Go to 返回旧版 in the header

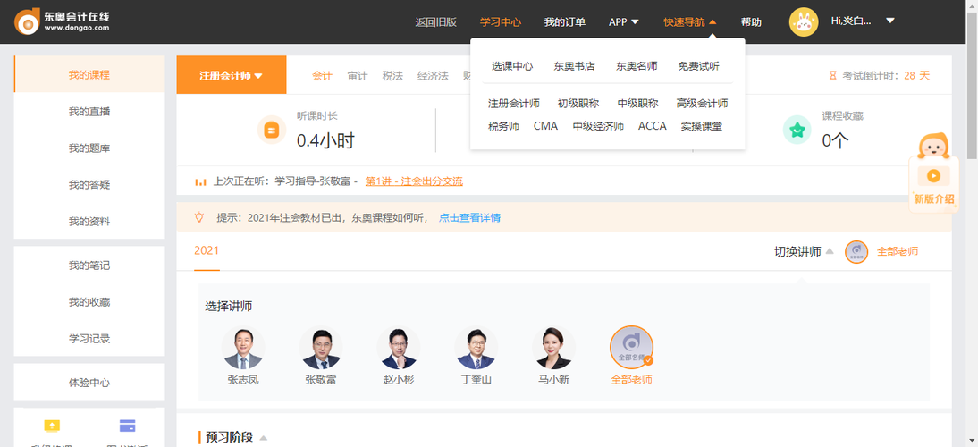[436, 21]
